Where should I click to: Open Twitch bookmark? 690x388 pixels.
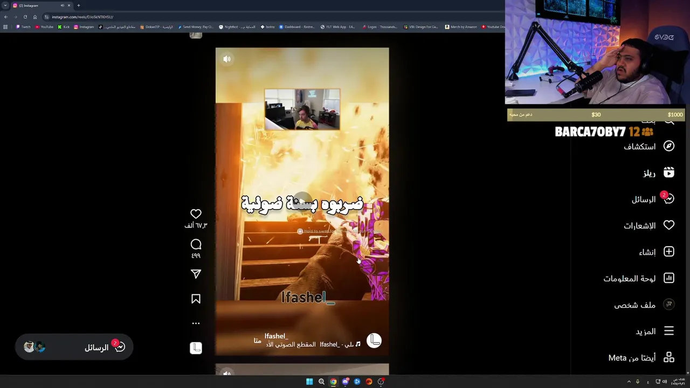23,27
